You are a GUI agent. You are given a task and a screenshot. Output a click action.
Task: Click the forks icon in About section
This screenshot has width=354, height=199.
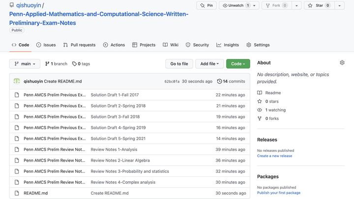pos(260,118)
